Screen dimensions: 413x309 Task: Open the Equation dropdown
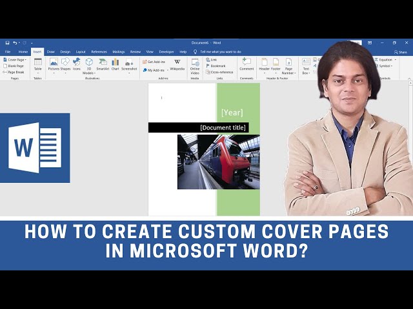(x=385, y=60)
